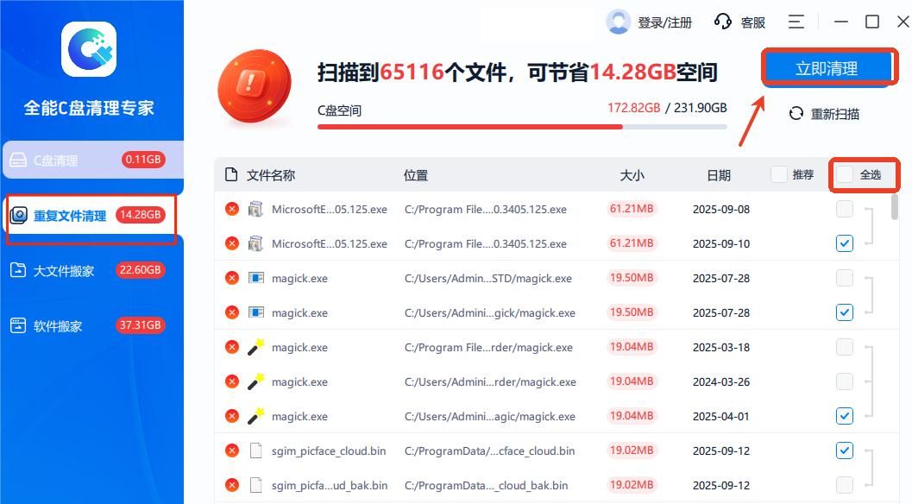Open the hamburger menu in title bar

tap(796, 21)
